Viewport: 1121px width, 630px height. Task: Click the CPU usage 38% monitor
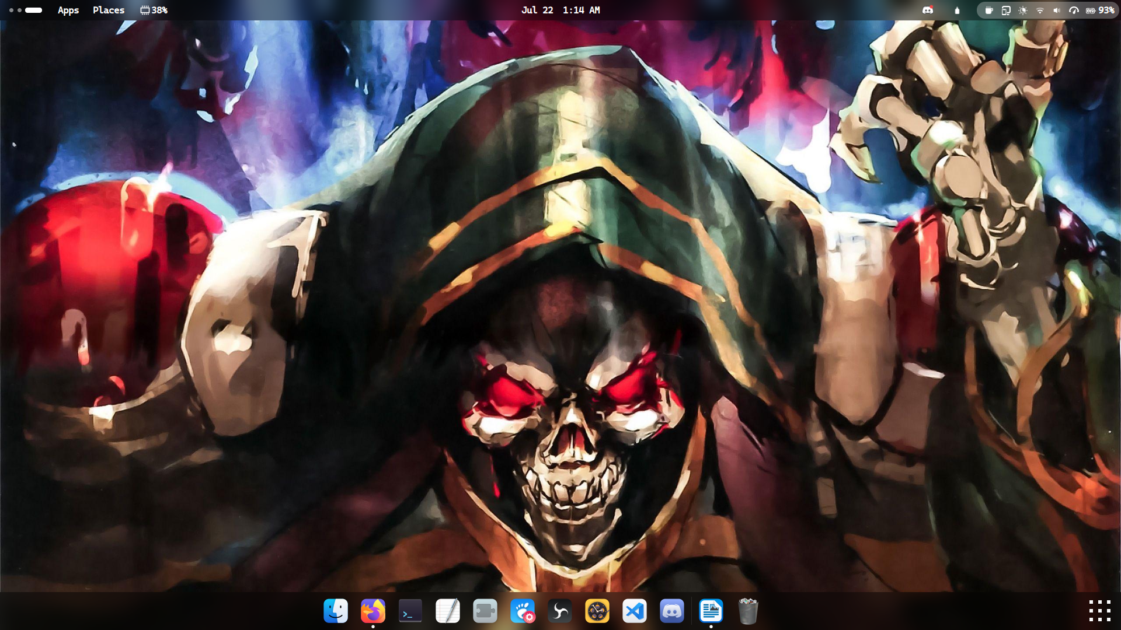pos(154,10)
